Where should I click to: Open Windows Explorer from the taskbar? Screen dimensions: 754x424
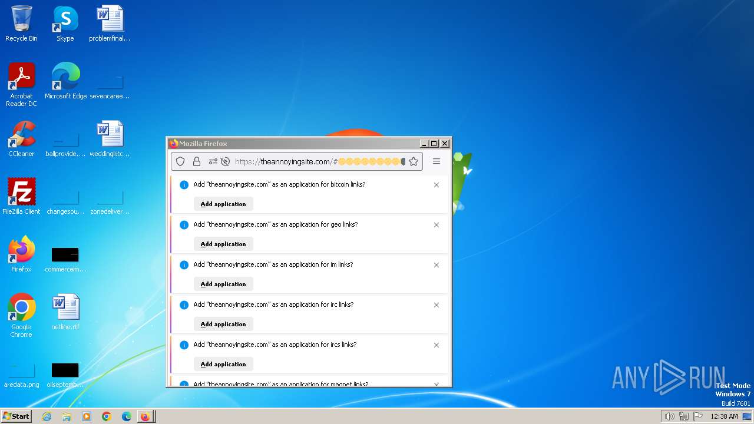point(67,416)
